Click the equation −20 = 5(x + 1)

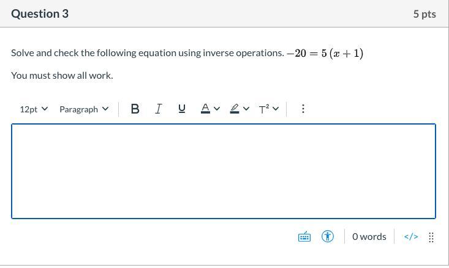click(325, 53)
